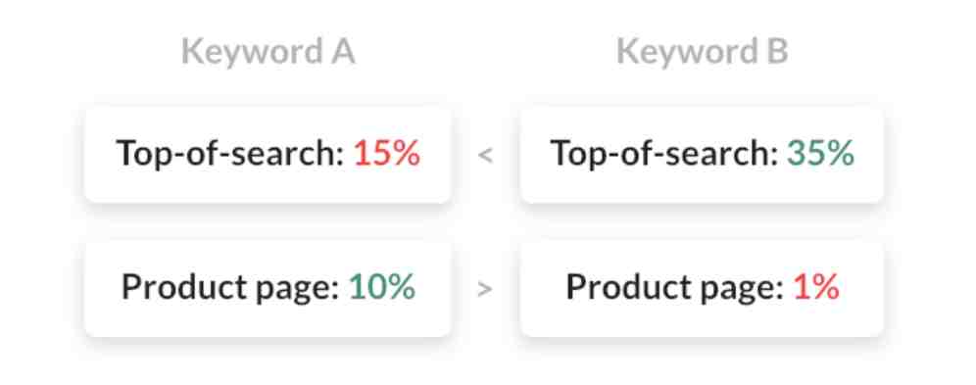Open Keyword A's Top-of-search 15% card

point(268,154)
